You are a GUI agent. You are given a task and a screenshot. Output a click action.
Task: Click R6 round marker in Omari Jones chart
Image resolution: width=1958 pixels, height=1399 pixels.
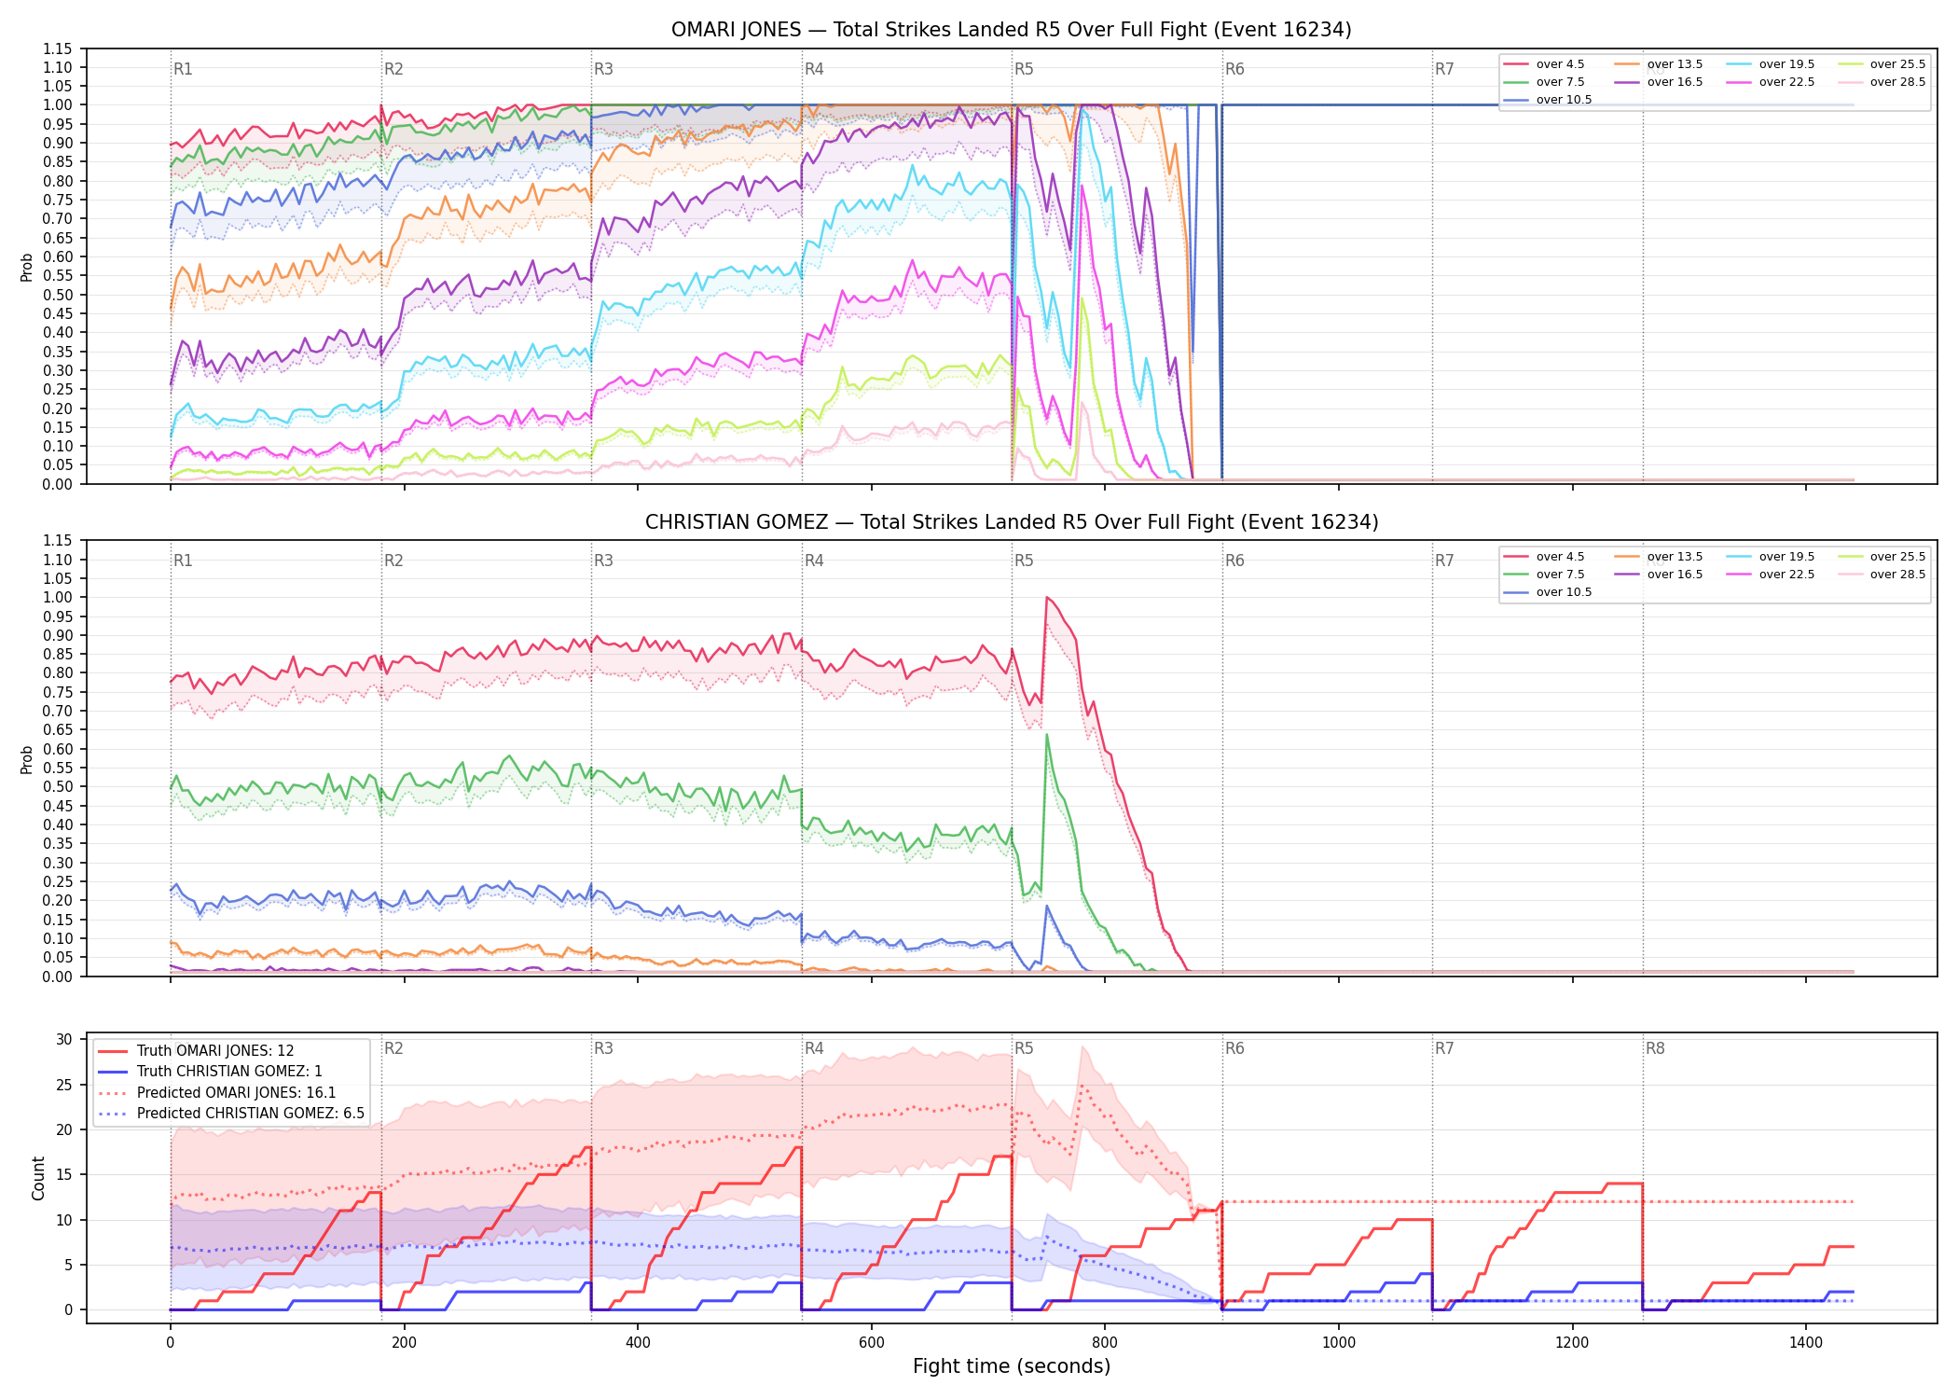coord(1234,69)
